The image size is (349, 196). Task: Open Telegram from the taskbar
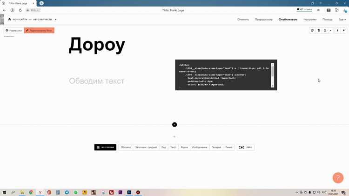click(x=67, y=192)
